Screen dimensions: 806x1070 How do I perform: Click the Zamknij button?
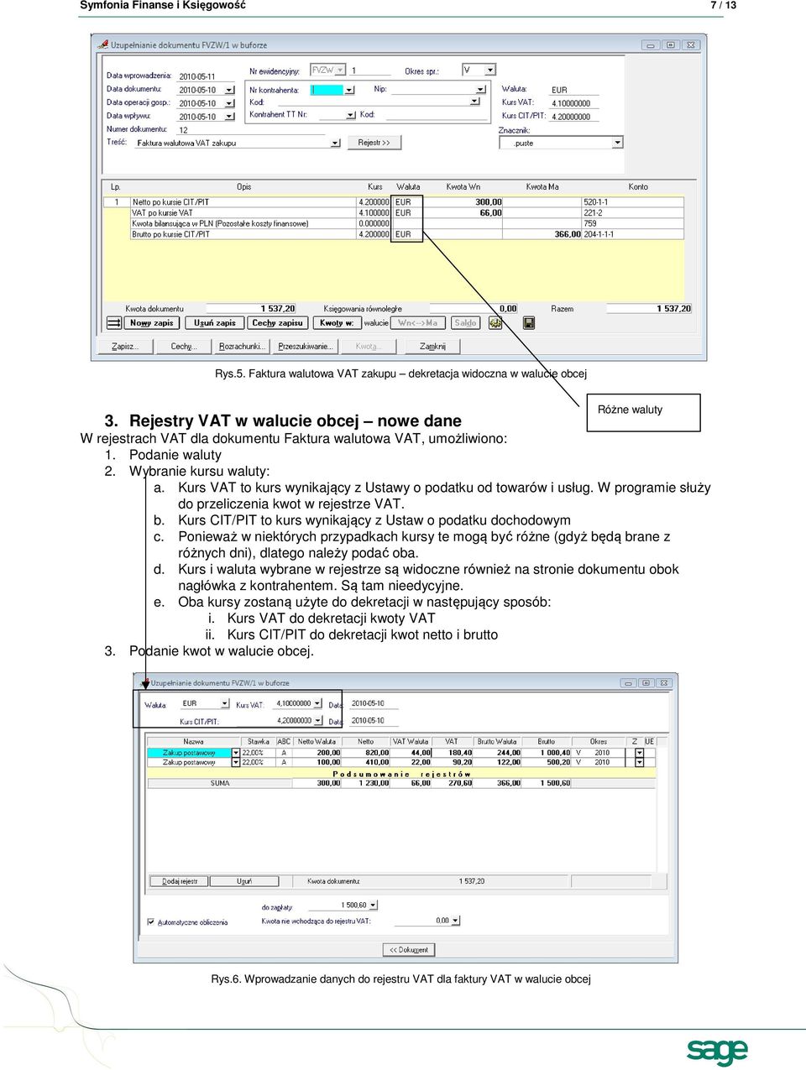[433, 346]
